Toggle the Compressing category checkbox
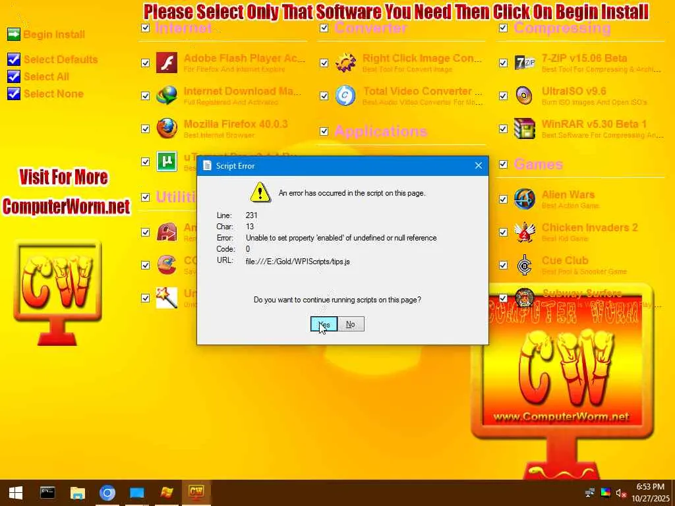 pos(503,28)
